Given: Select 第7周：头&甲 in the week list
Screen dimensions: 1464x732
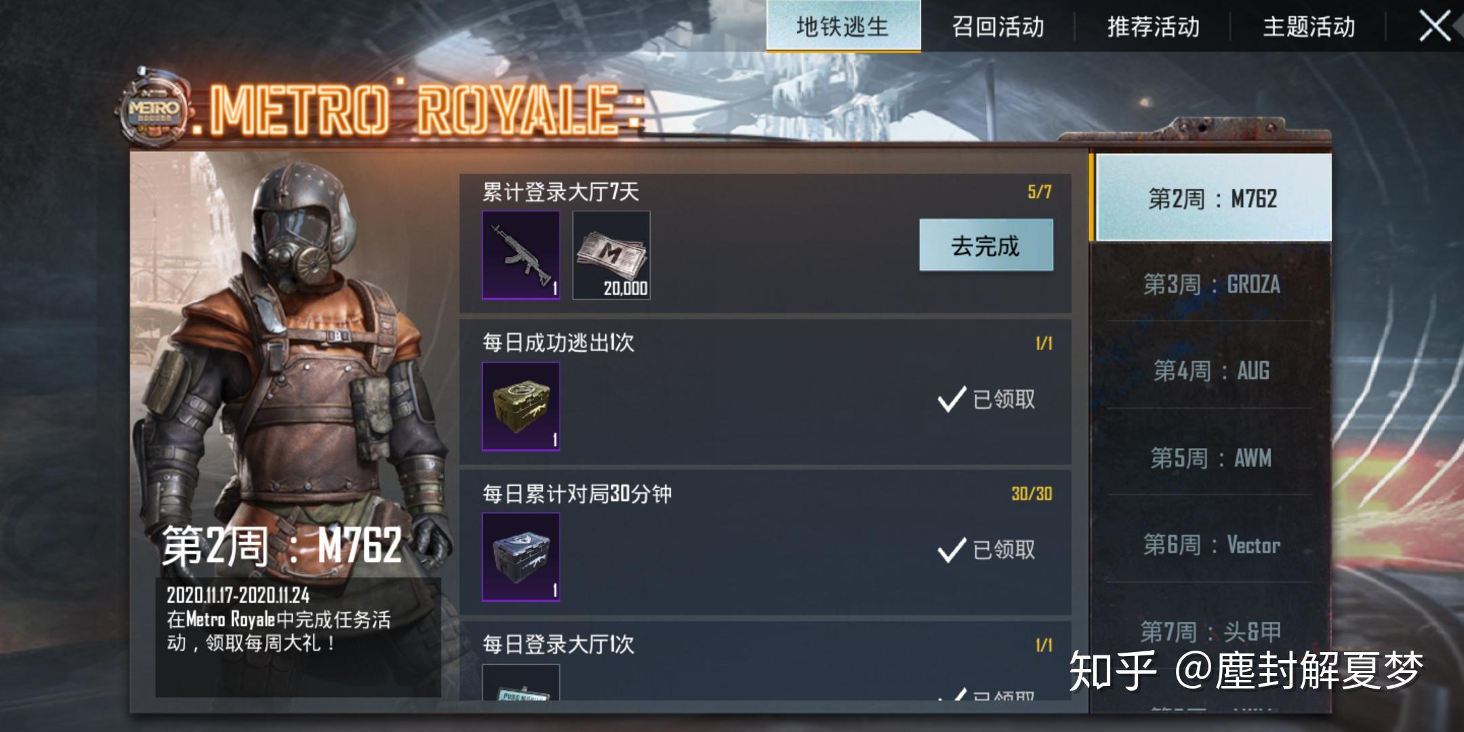Looking at the screenshot, I should (x=1211, y=632).
